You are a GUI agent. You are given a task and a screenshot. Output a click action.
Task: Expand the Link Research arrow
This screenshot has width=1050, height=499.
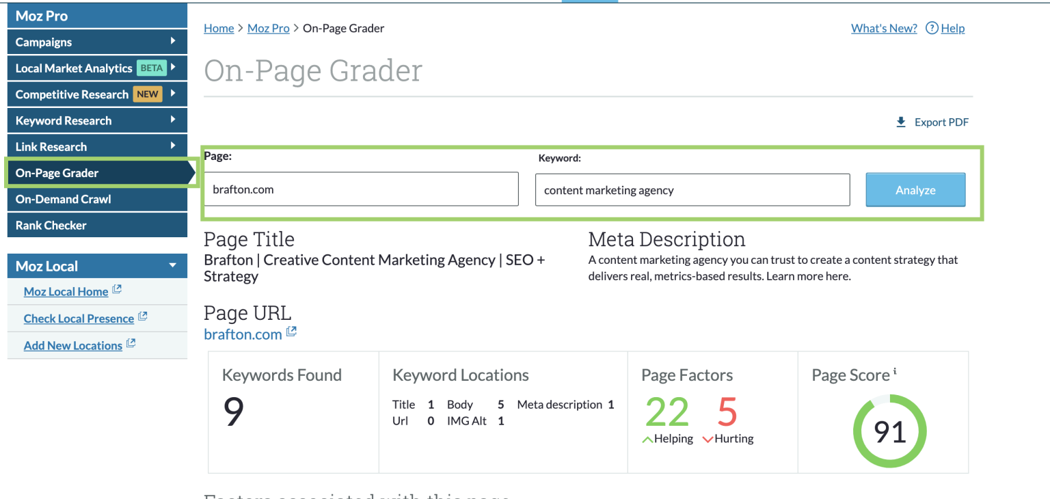(x=173, y=145)
